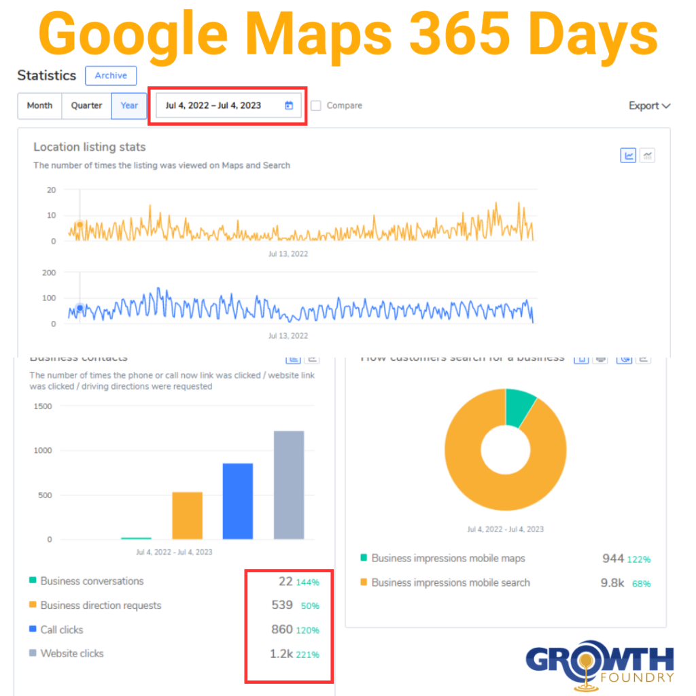Select the line chart view icon
Viewport: 696px width, 696px height.
point(627,155)
